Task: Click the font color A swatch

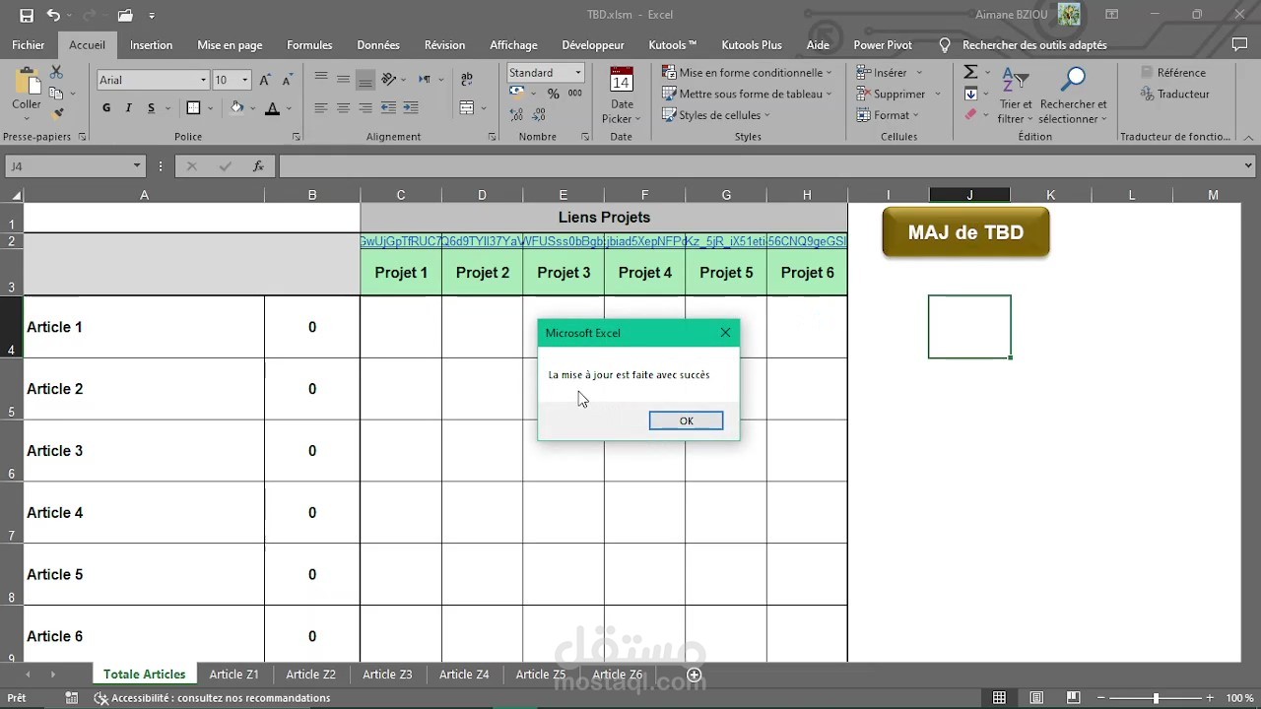Action: pos(272,108)
